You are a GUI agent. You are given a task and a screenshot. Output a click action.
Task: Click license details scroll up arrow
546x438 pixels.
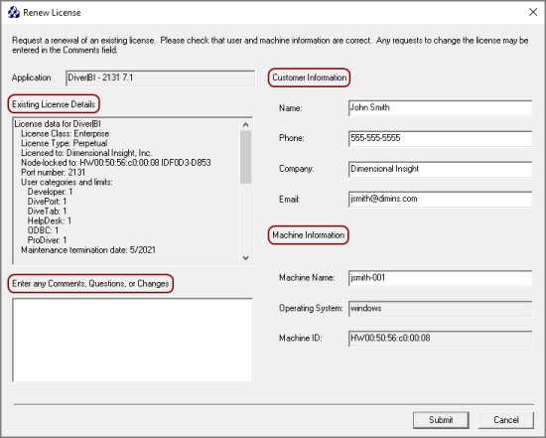[x=246, y=124]
